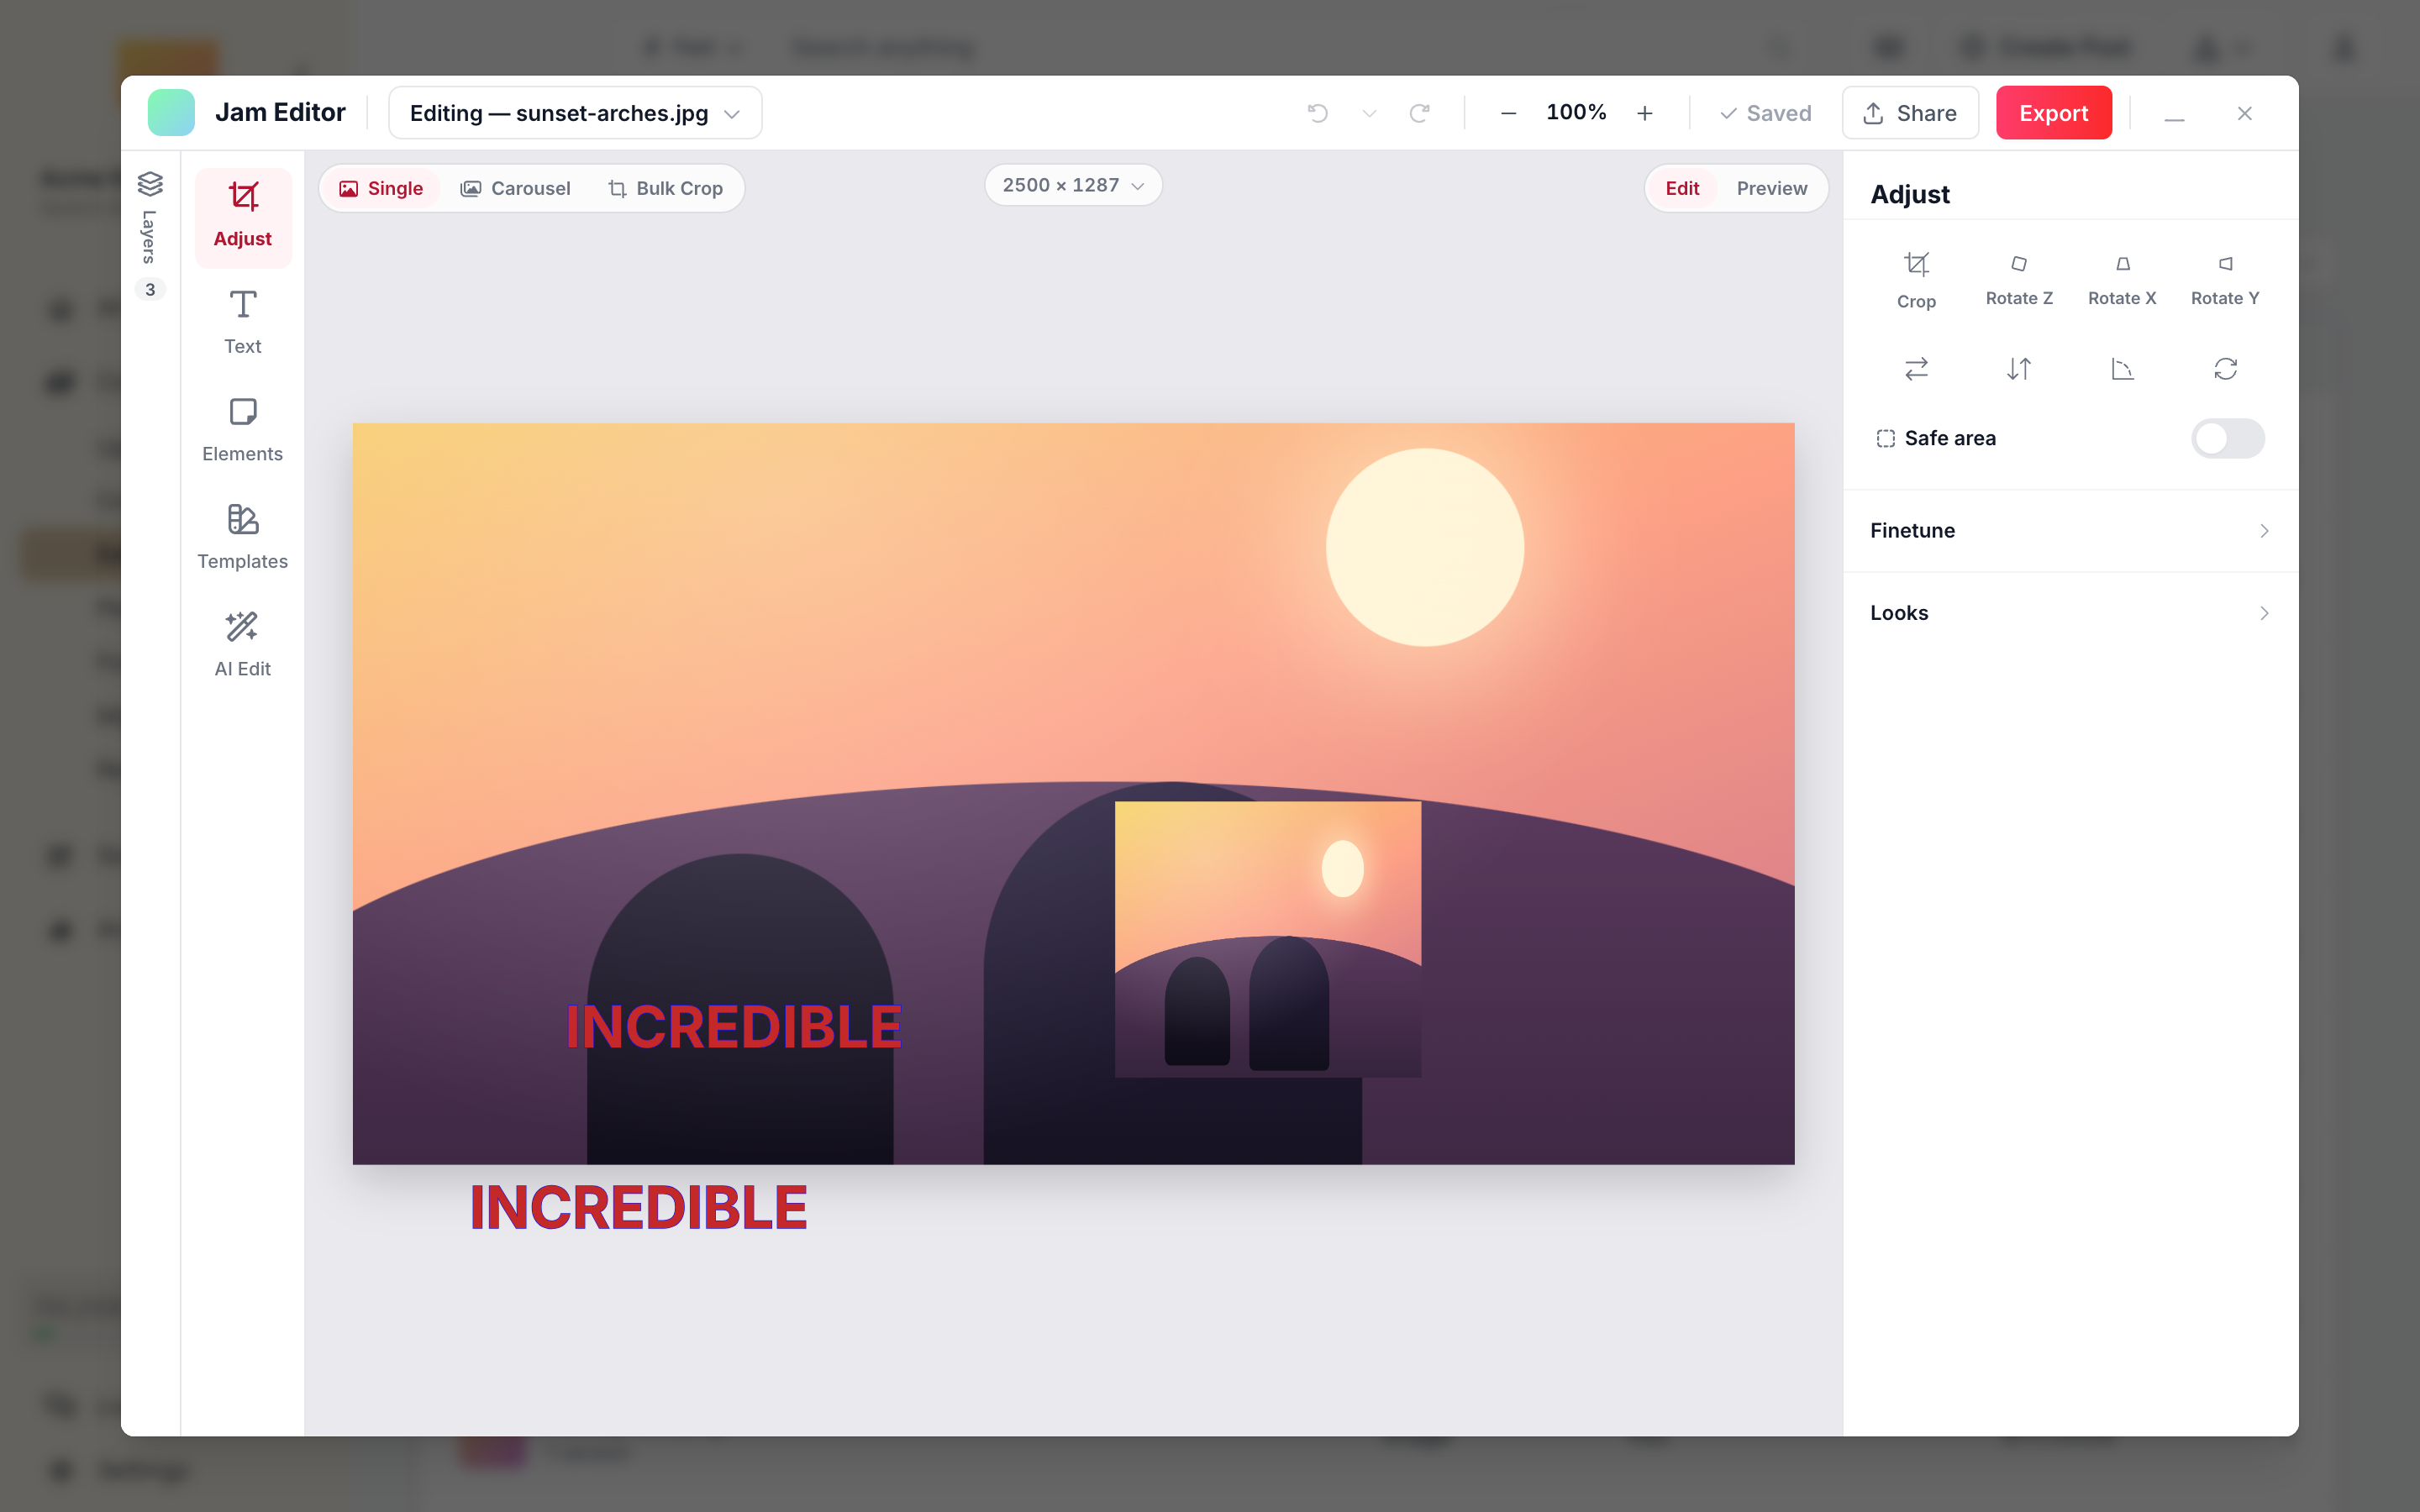Zoom in with the plus button
The image size is (2420, 1512).
click(x=1644, y=113)
